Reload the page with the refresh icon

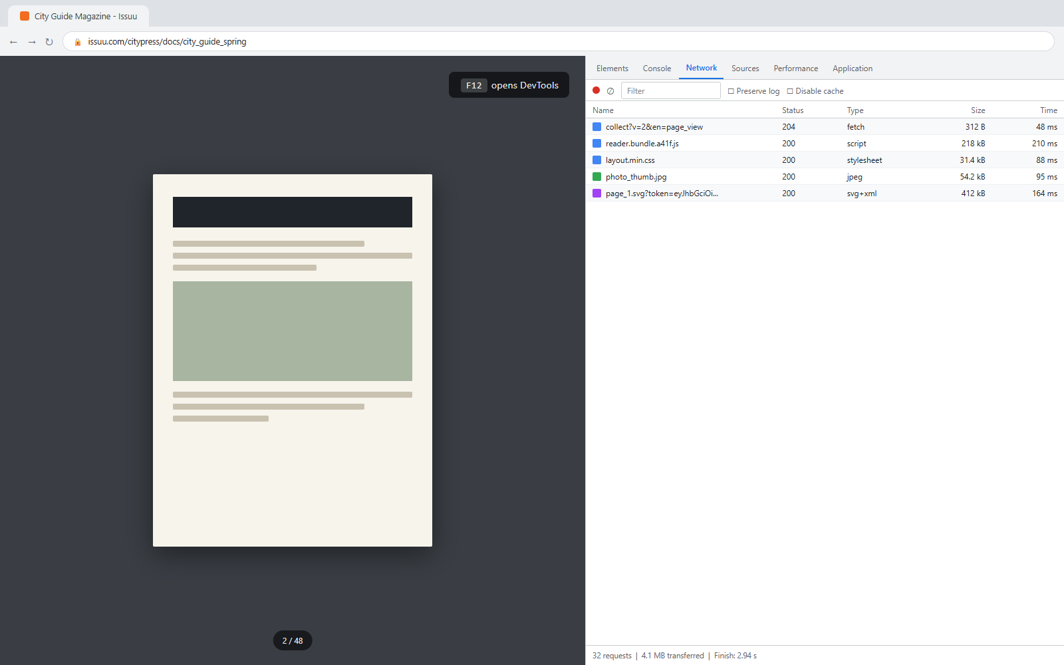coord(49,42)
